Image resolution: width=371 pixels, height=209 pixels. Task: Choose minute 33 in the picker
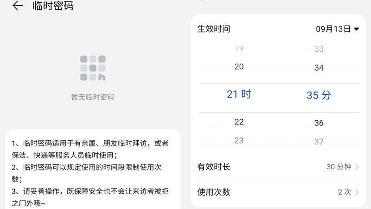click(x=319, y=49)
